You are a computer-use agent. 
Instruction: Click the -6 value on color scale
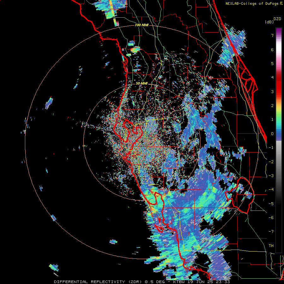[x=271, y=218]
